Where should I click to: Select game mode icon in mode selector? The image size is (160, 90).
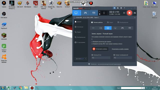(x=122, y=28)
